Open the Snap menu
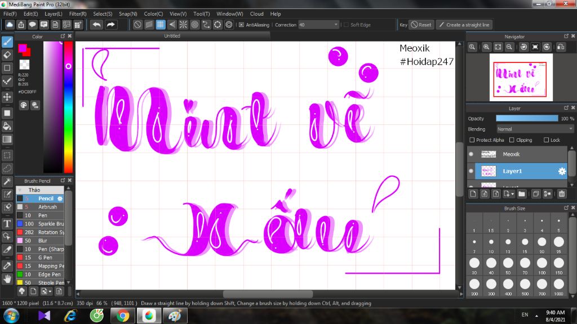577x324 pixels. 128,13
